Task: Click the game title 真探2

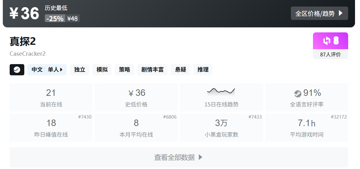Action: point(23,41)
